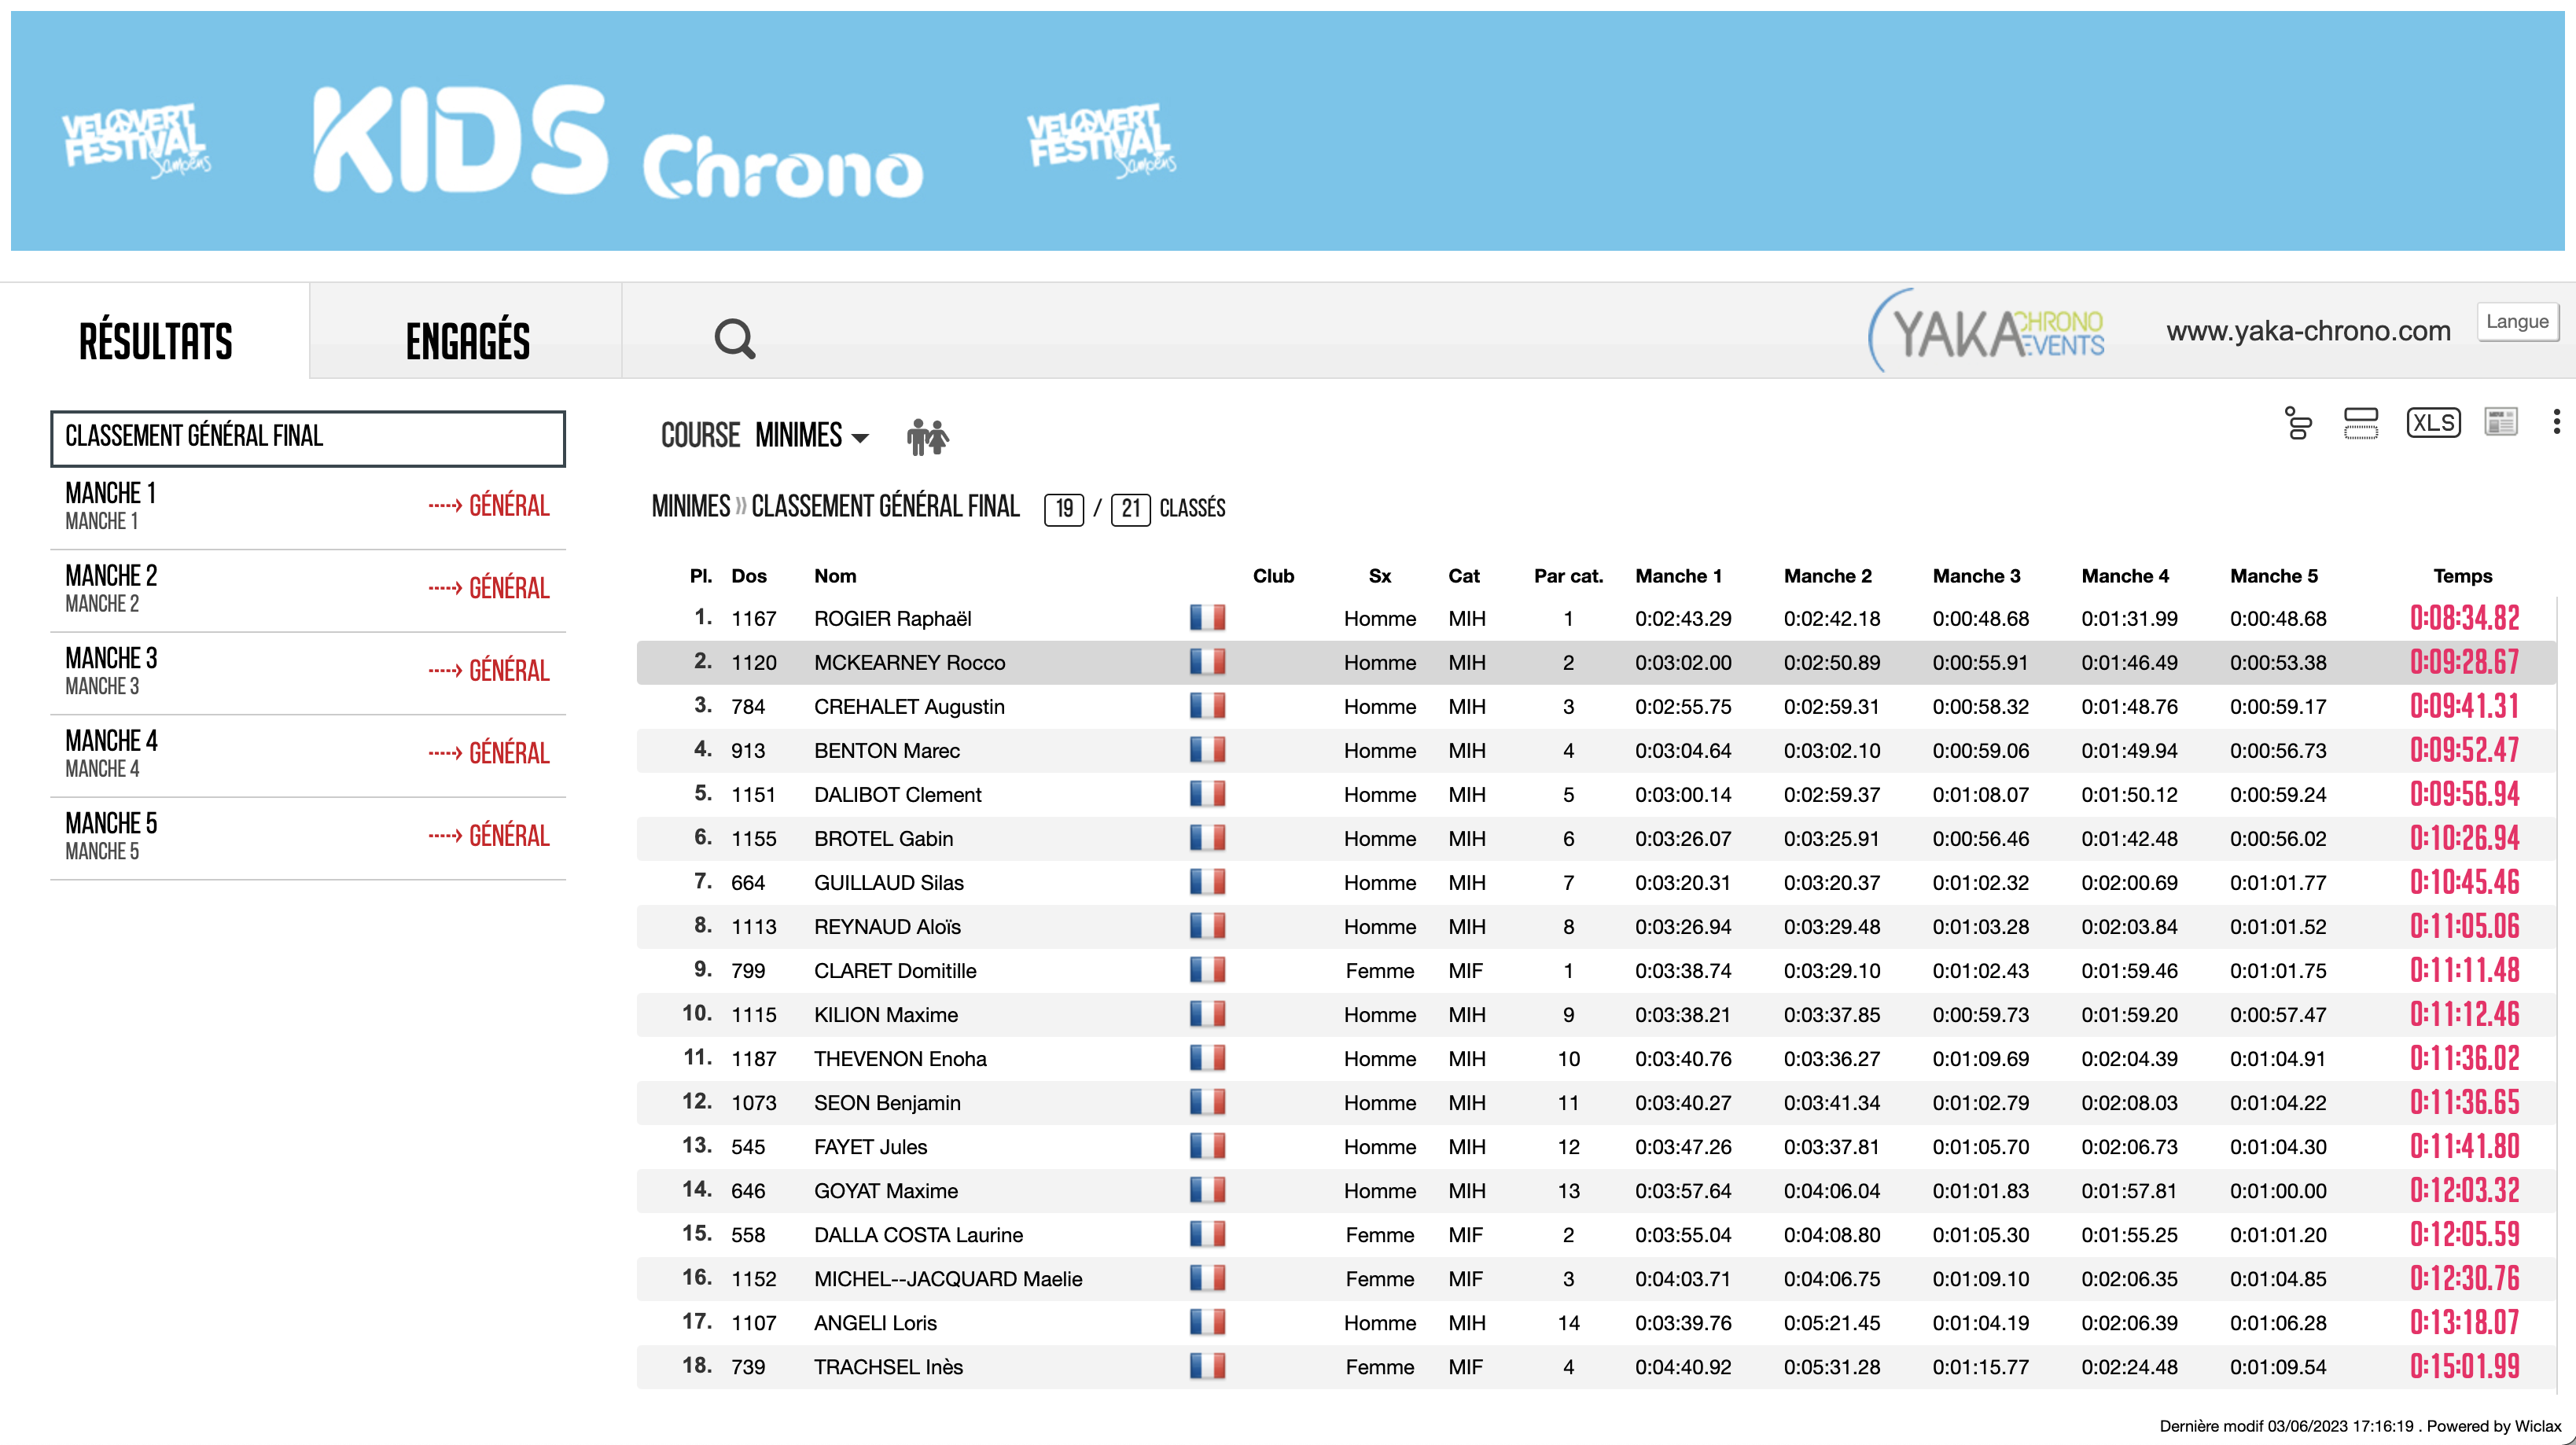The image size is (2576, 1445).
Task: Click the gender filter people icon
Action: 927,437
